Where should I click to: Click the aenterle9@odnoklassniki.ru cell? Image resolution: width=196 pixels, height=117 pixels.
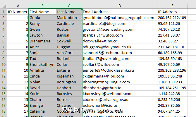[x=120, y=70]
